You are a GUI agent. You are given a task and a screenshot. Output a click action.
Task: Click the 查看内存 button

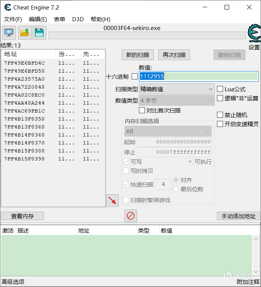[22, 216]
